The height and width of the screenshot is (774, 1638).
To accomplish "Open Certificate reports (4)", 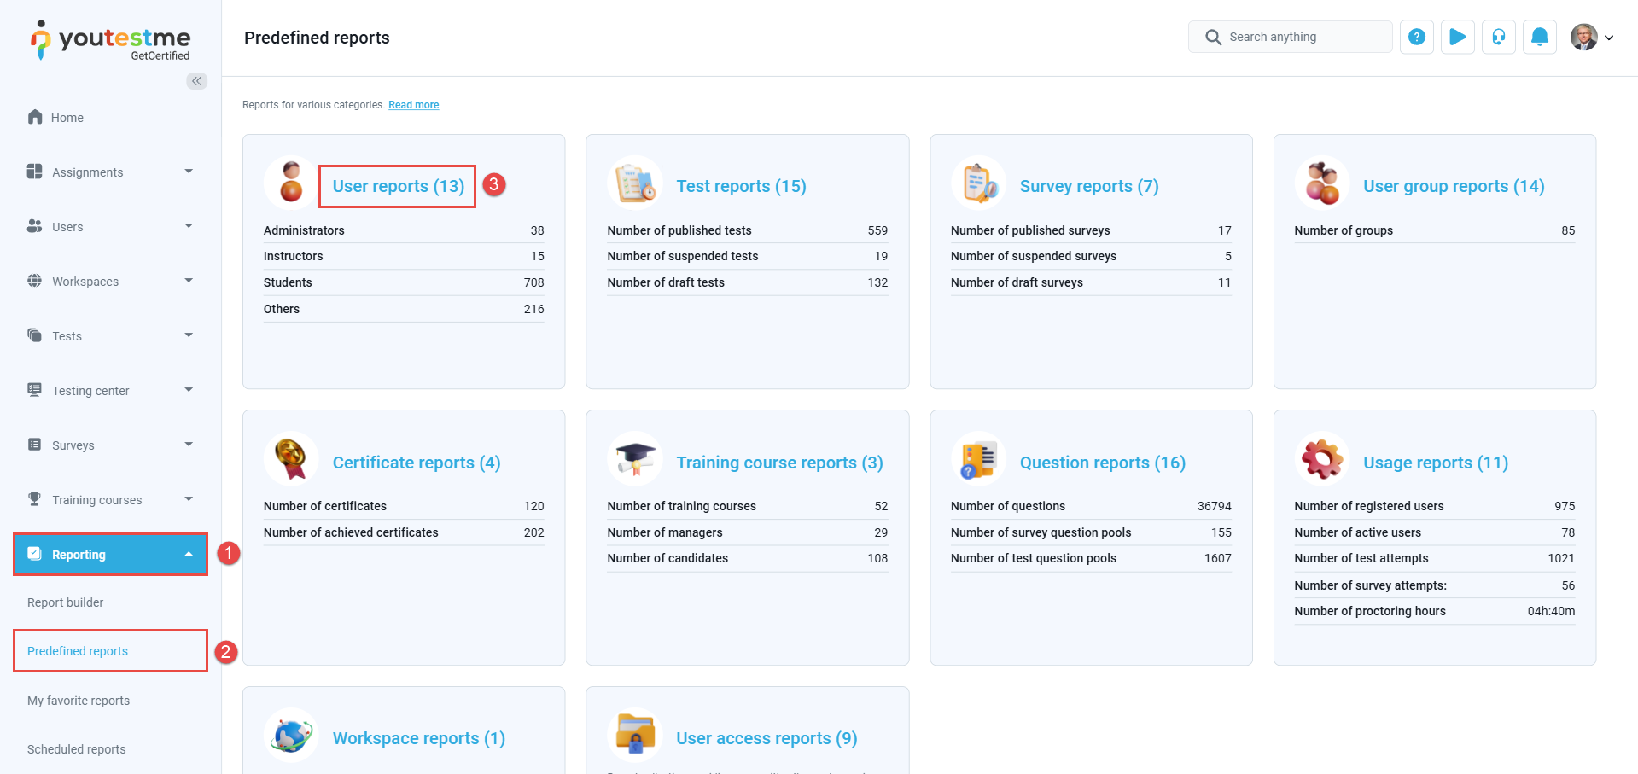I will pos(417,463).
